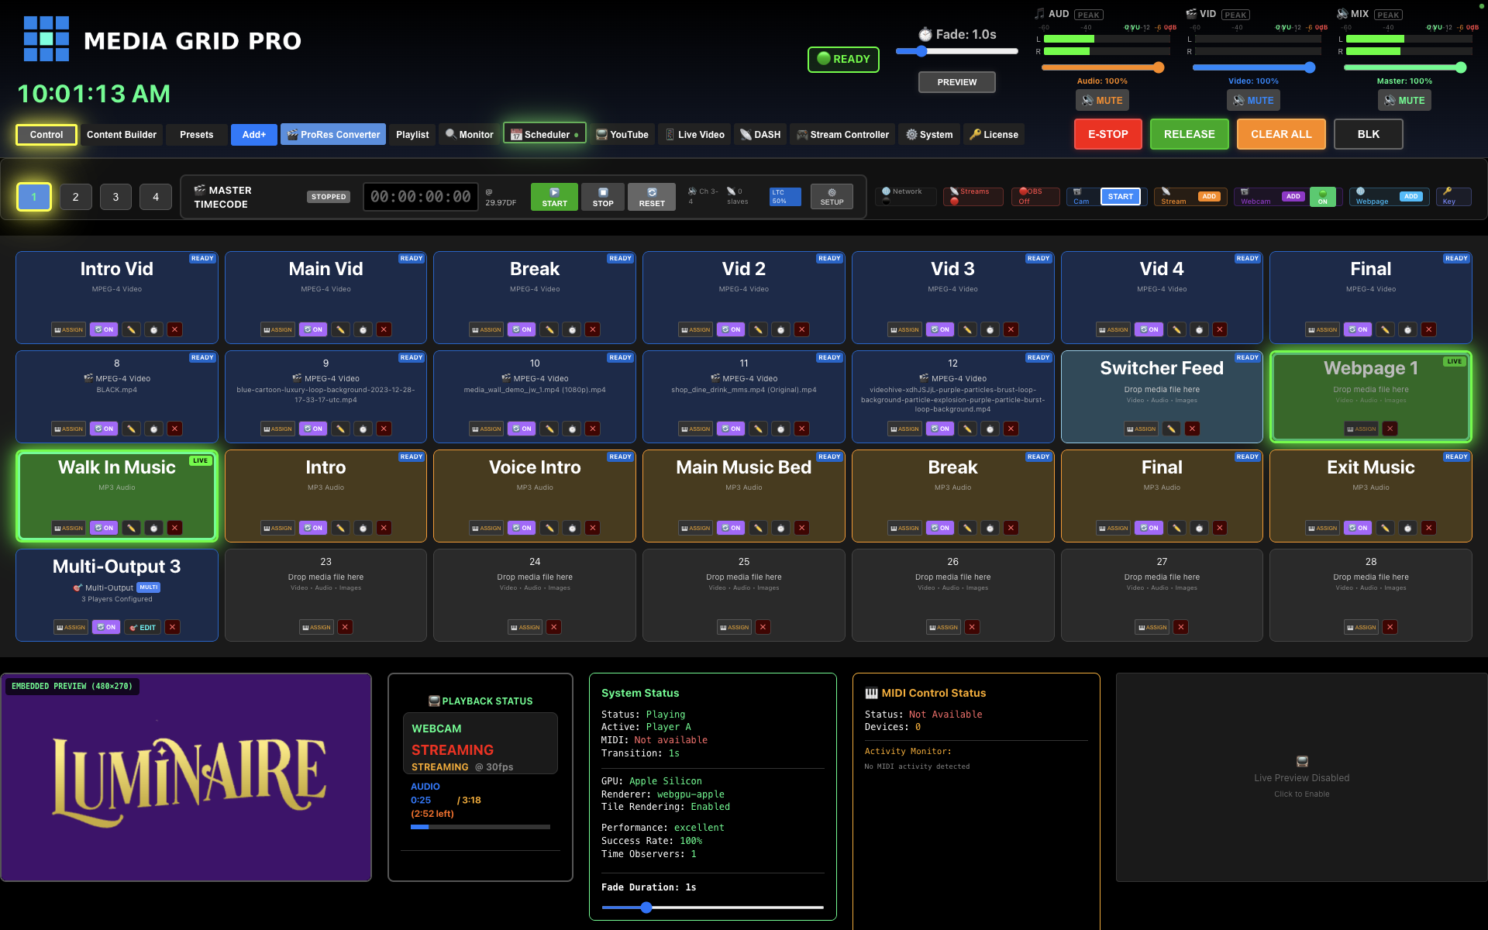This screenshot has width=1488, height=930.
Task: Adjust the Fade Duration slider in System Status
Action: 712,907
